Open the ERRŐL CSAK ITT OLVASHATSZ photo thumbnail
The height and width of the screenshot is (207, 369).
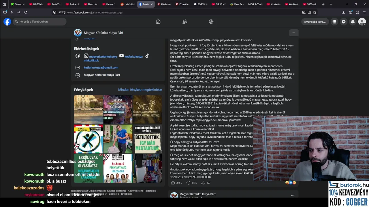88,168
